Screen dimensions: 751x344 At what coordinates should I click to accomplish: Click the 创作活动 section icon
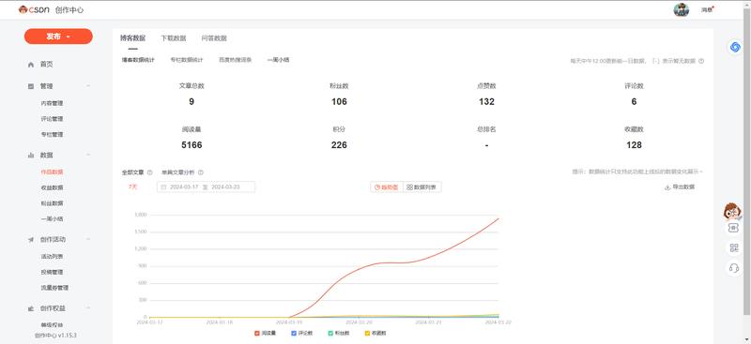(x=31, y=240)
